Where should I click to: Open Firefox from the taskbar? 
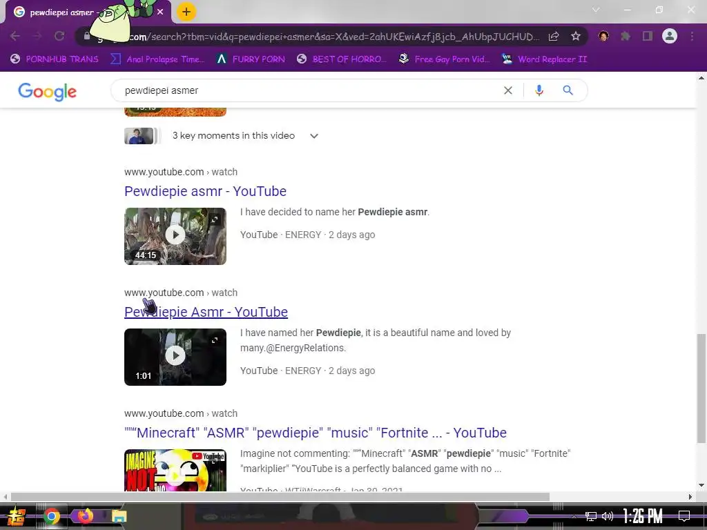[x=85, y=516]
